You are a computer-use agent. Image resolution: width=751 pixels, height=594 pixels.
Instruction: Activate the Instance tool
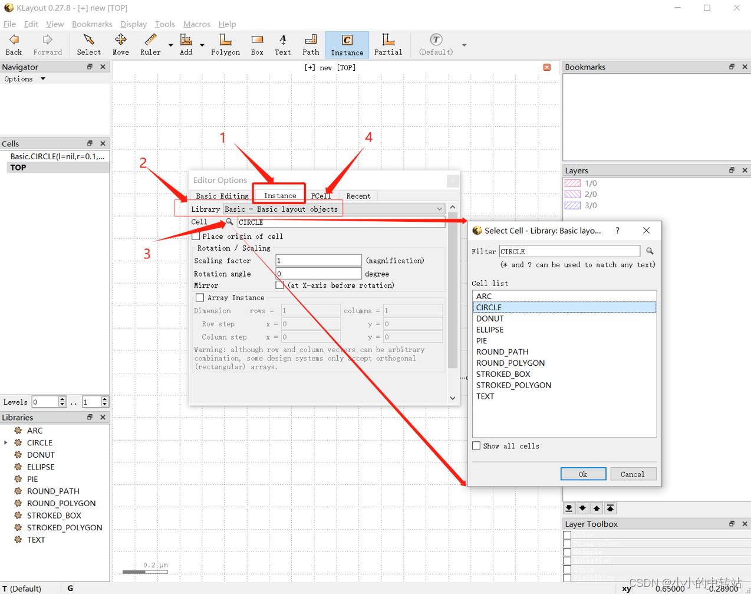[347, 45]
